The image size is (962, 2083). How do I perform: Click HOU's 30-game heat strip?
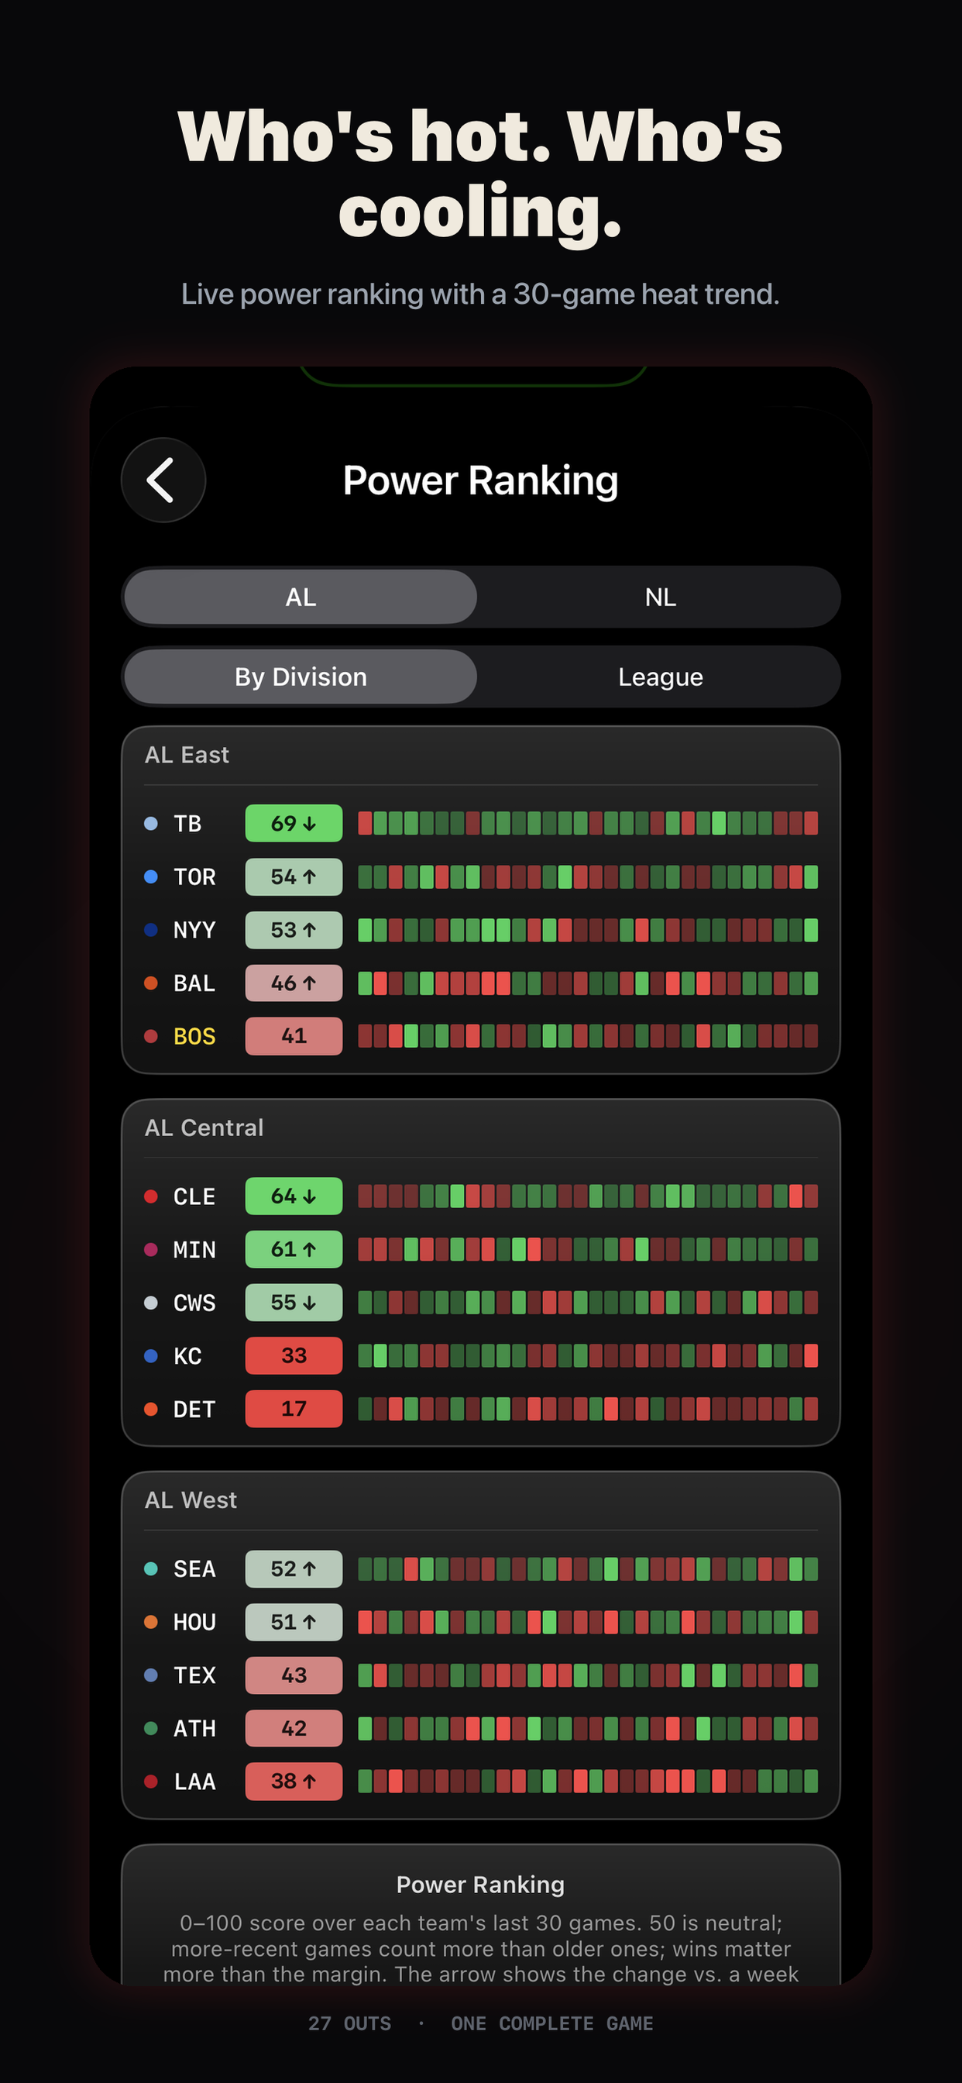click(x=588, y=1622)
